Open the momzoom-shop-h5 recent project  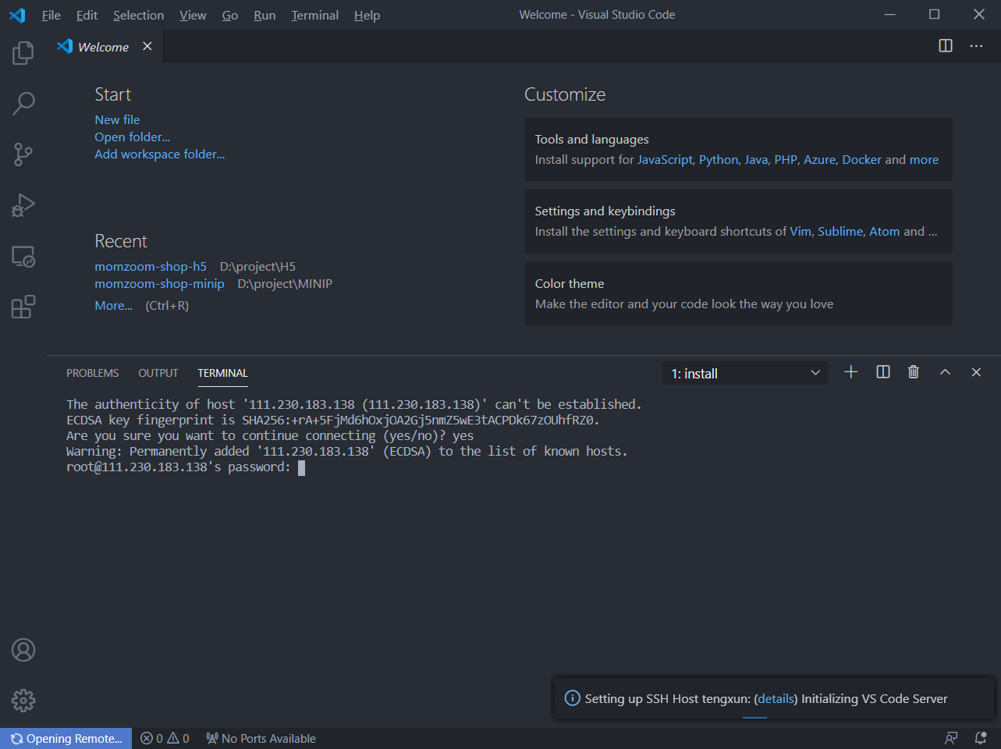pos(150,266)
